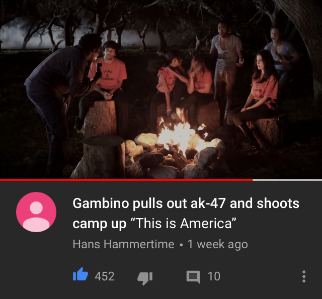Click the "1 week ago" timestamp
The height and width of the screenshot is (299, 322).
point(218,244)
